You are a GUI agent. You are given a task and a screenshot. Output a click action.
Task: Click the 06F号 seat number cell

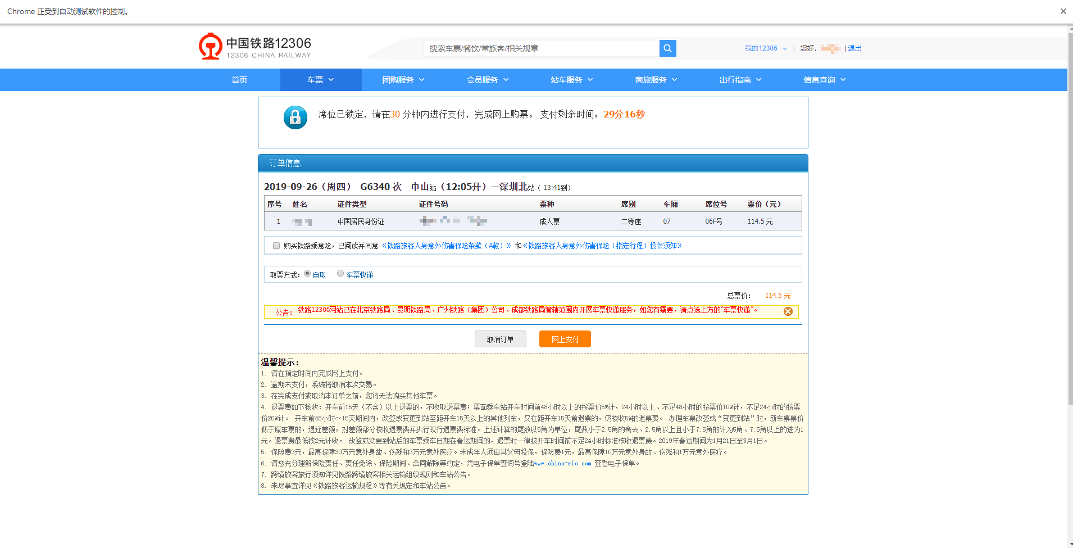point(714,221)
